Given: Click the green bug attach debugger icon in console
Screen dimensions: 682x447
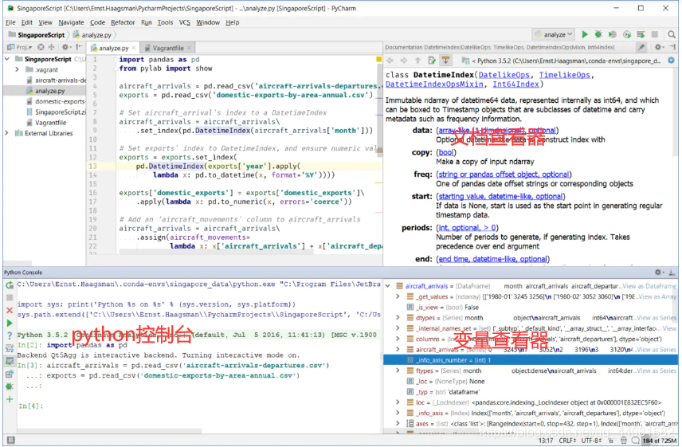Looking at the screenshot, I should tap(9, 386).
